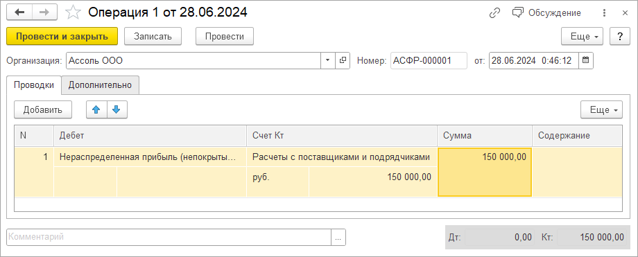
Task: Switch to the Проводки tab
Action: coord(34,85)
